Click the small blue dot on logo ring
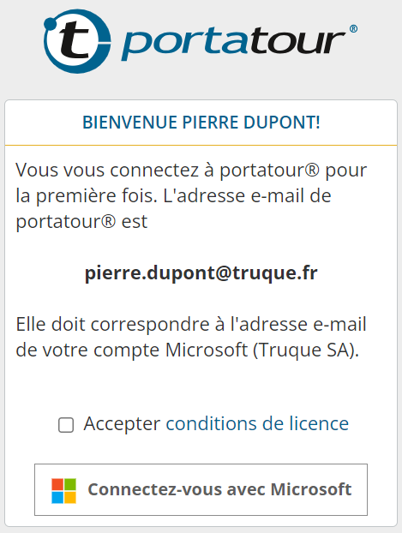 click(x=50, y=23)
